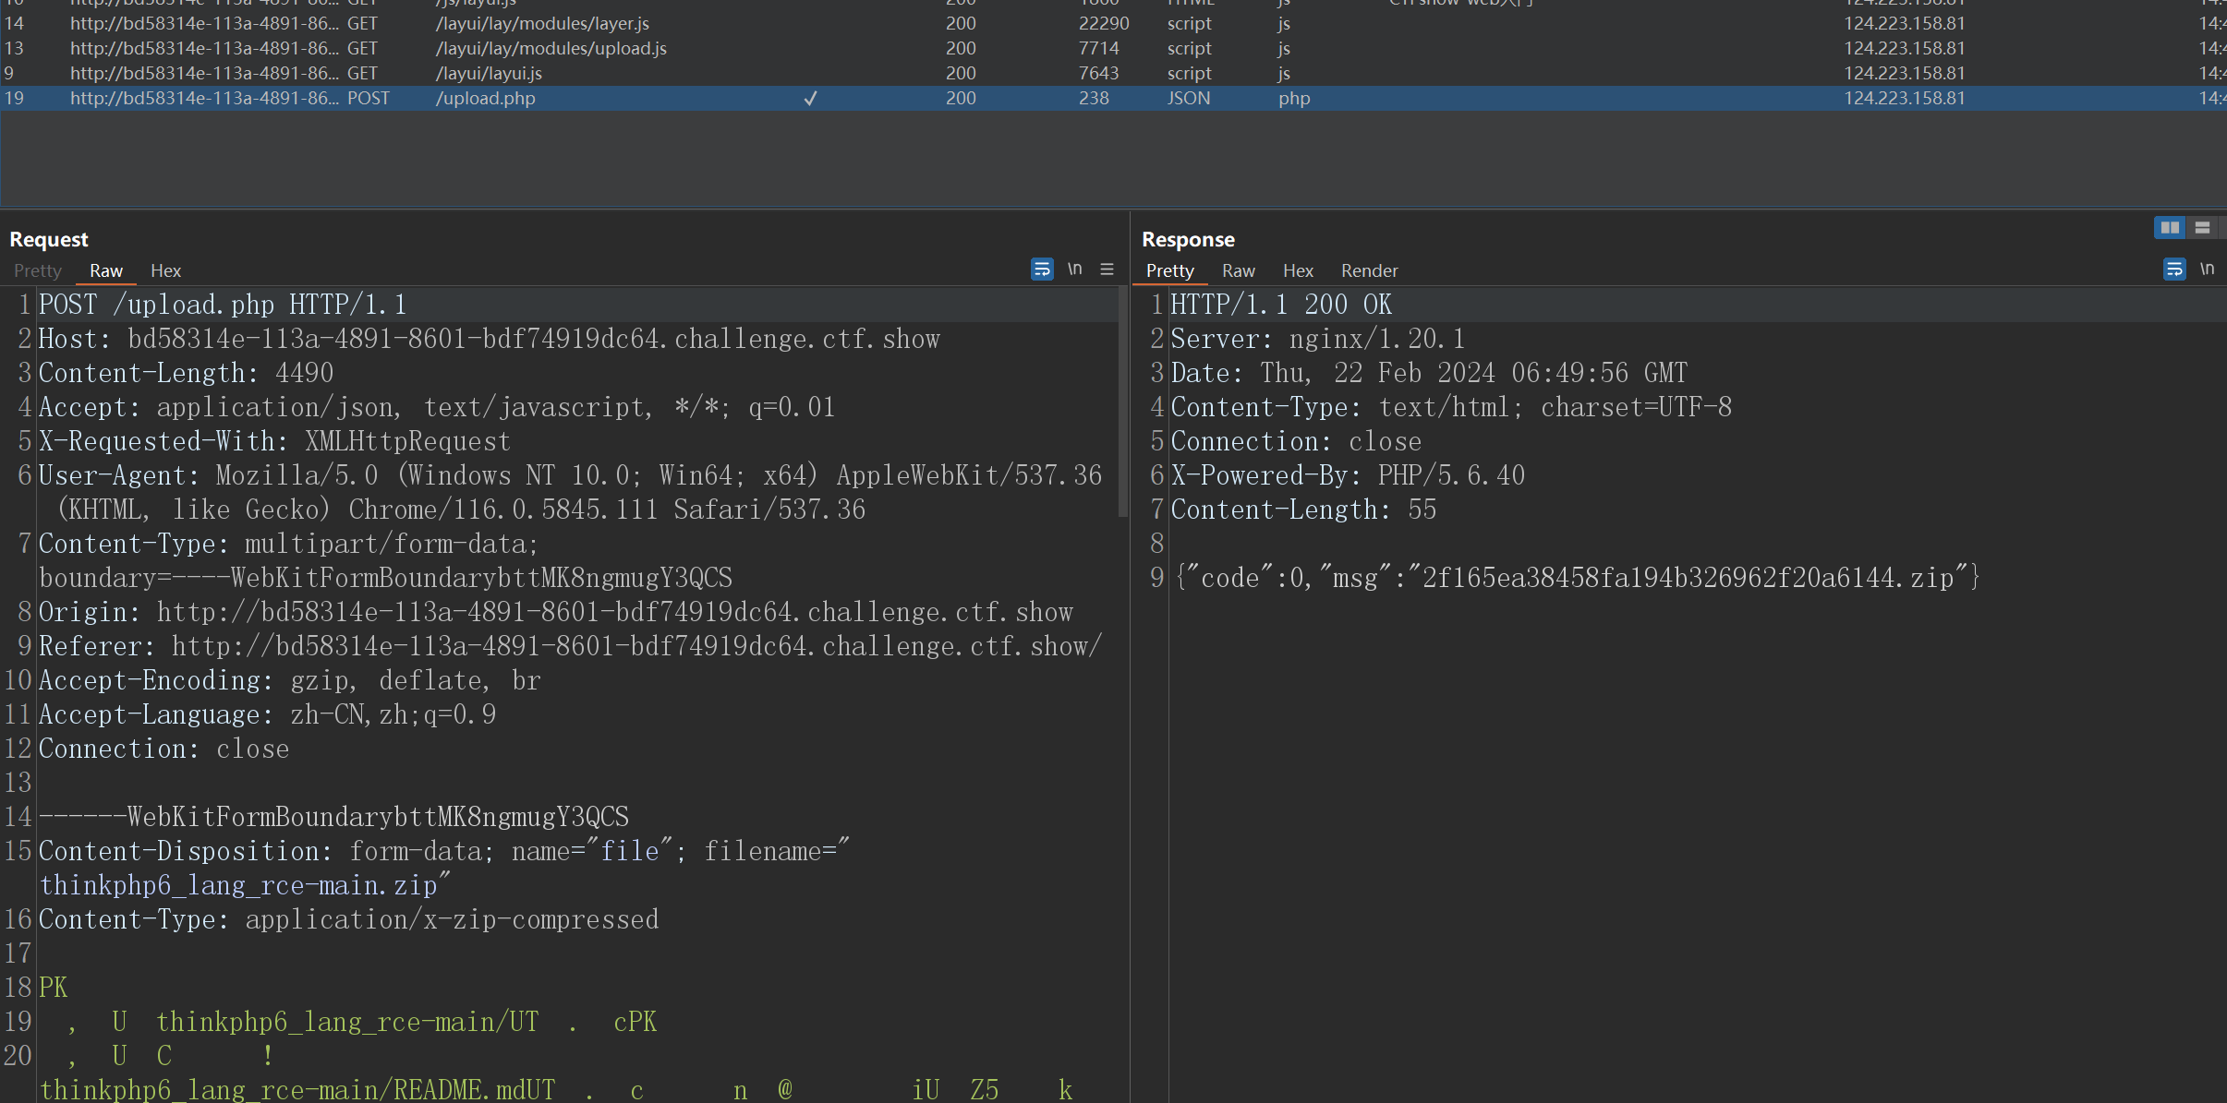Click the PK zip signature line
This screenshot has width=2227, height=1103.
tap(53, 988)
